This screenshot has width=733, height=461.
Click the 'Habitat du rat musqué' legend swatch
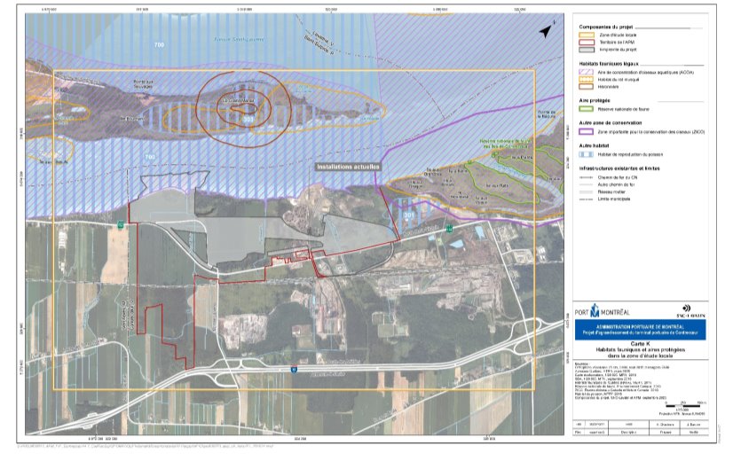tap(587, 80)
